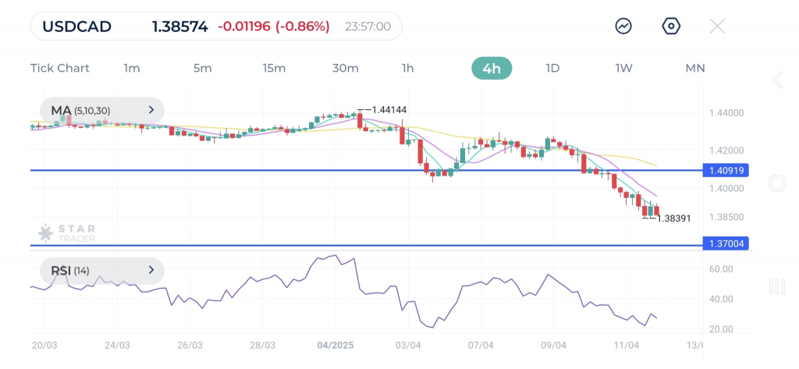The width and height of the screenshot is (799, 369).
Task: Open the chart indicators icon
Action: [x=623, y=26]
